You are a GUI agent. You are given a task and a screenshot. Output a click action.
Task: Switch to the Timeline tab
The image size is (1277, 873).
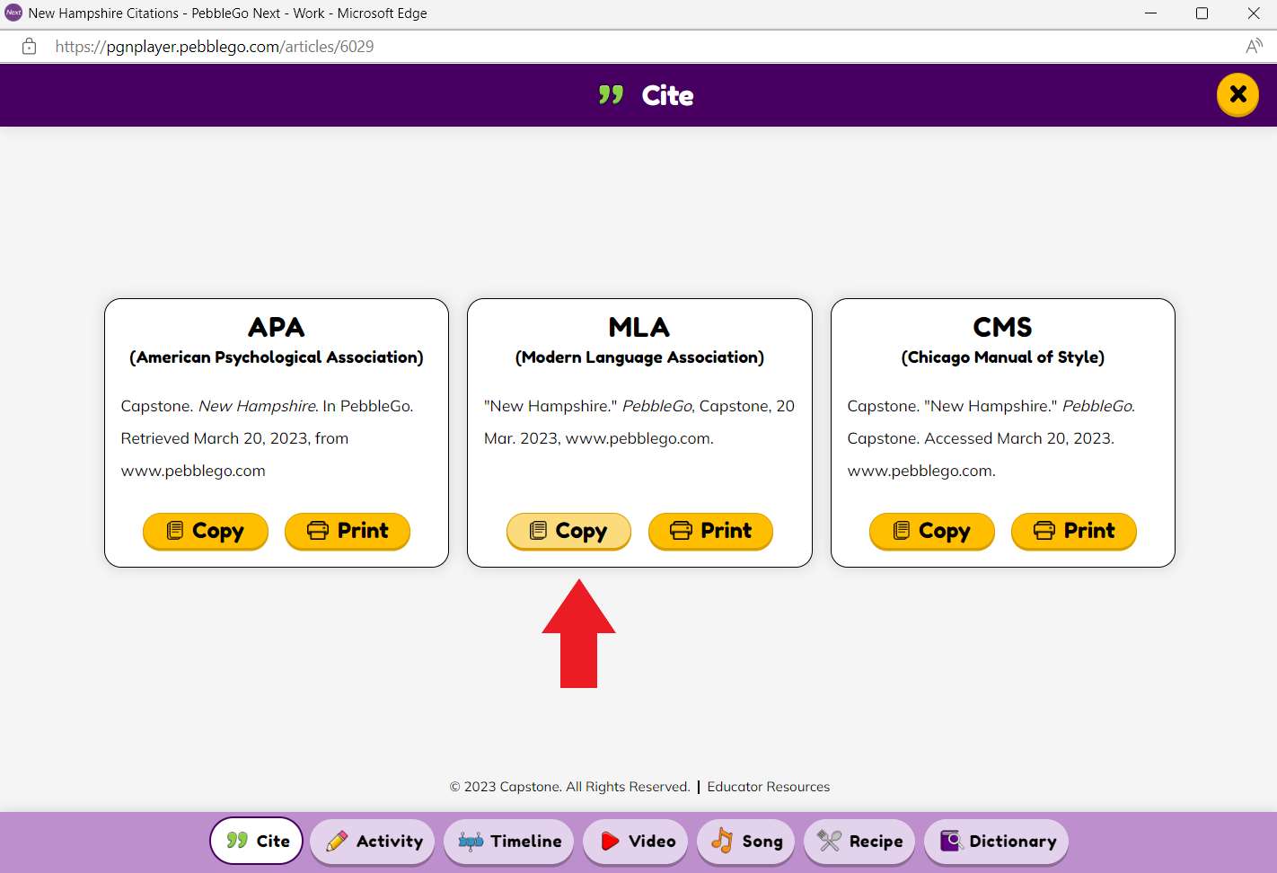click(x=509, y=841)
